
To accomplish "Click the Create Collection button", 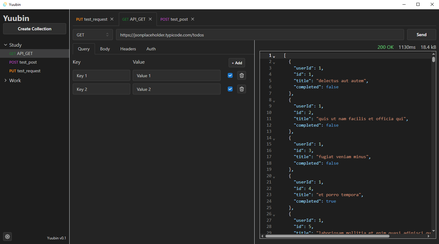I will (x=35, y=29).
